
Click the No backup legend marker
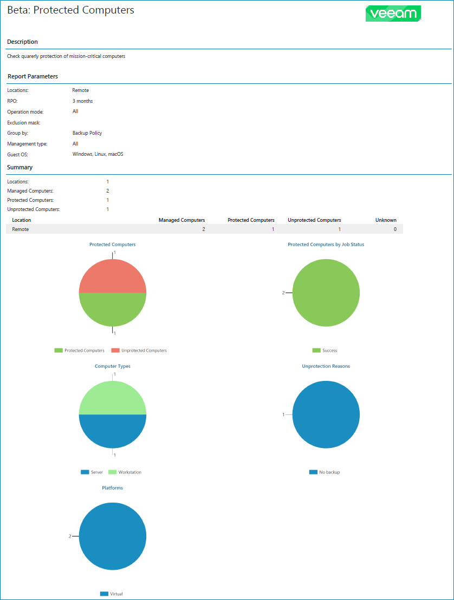313,472
